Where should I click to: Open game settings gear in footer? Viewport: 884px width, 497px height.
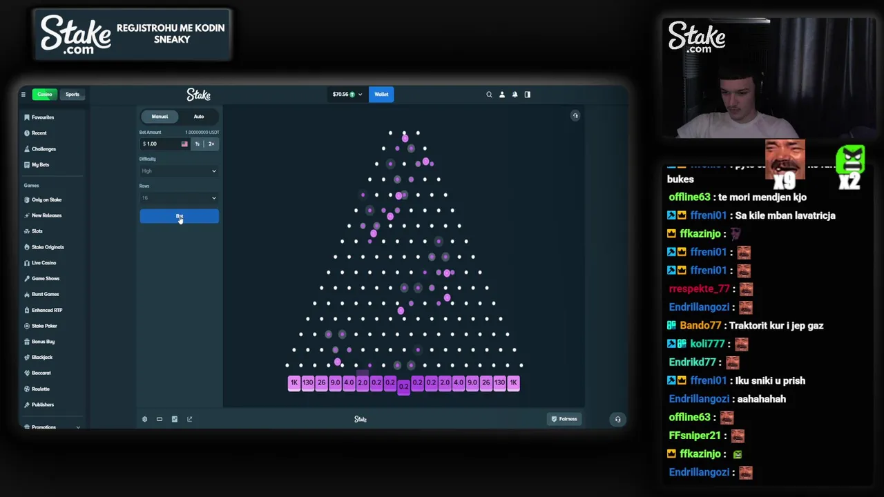coord(144,419)
